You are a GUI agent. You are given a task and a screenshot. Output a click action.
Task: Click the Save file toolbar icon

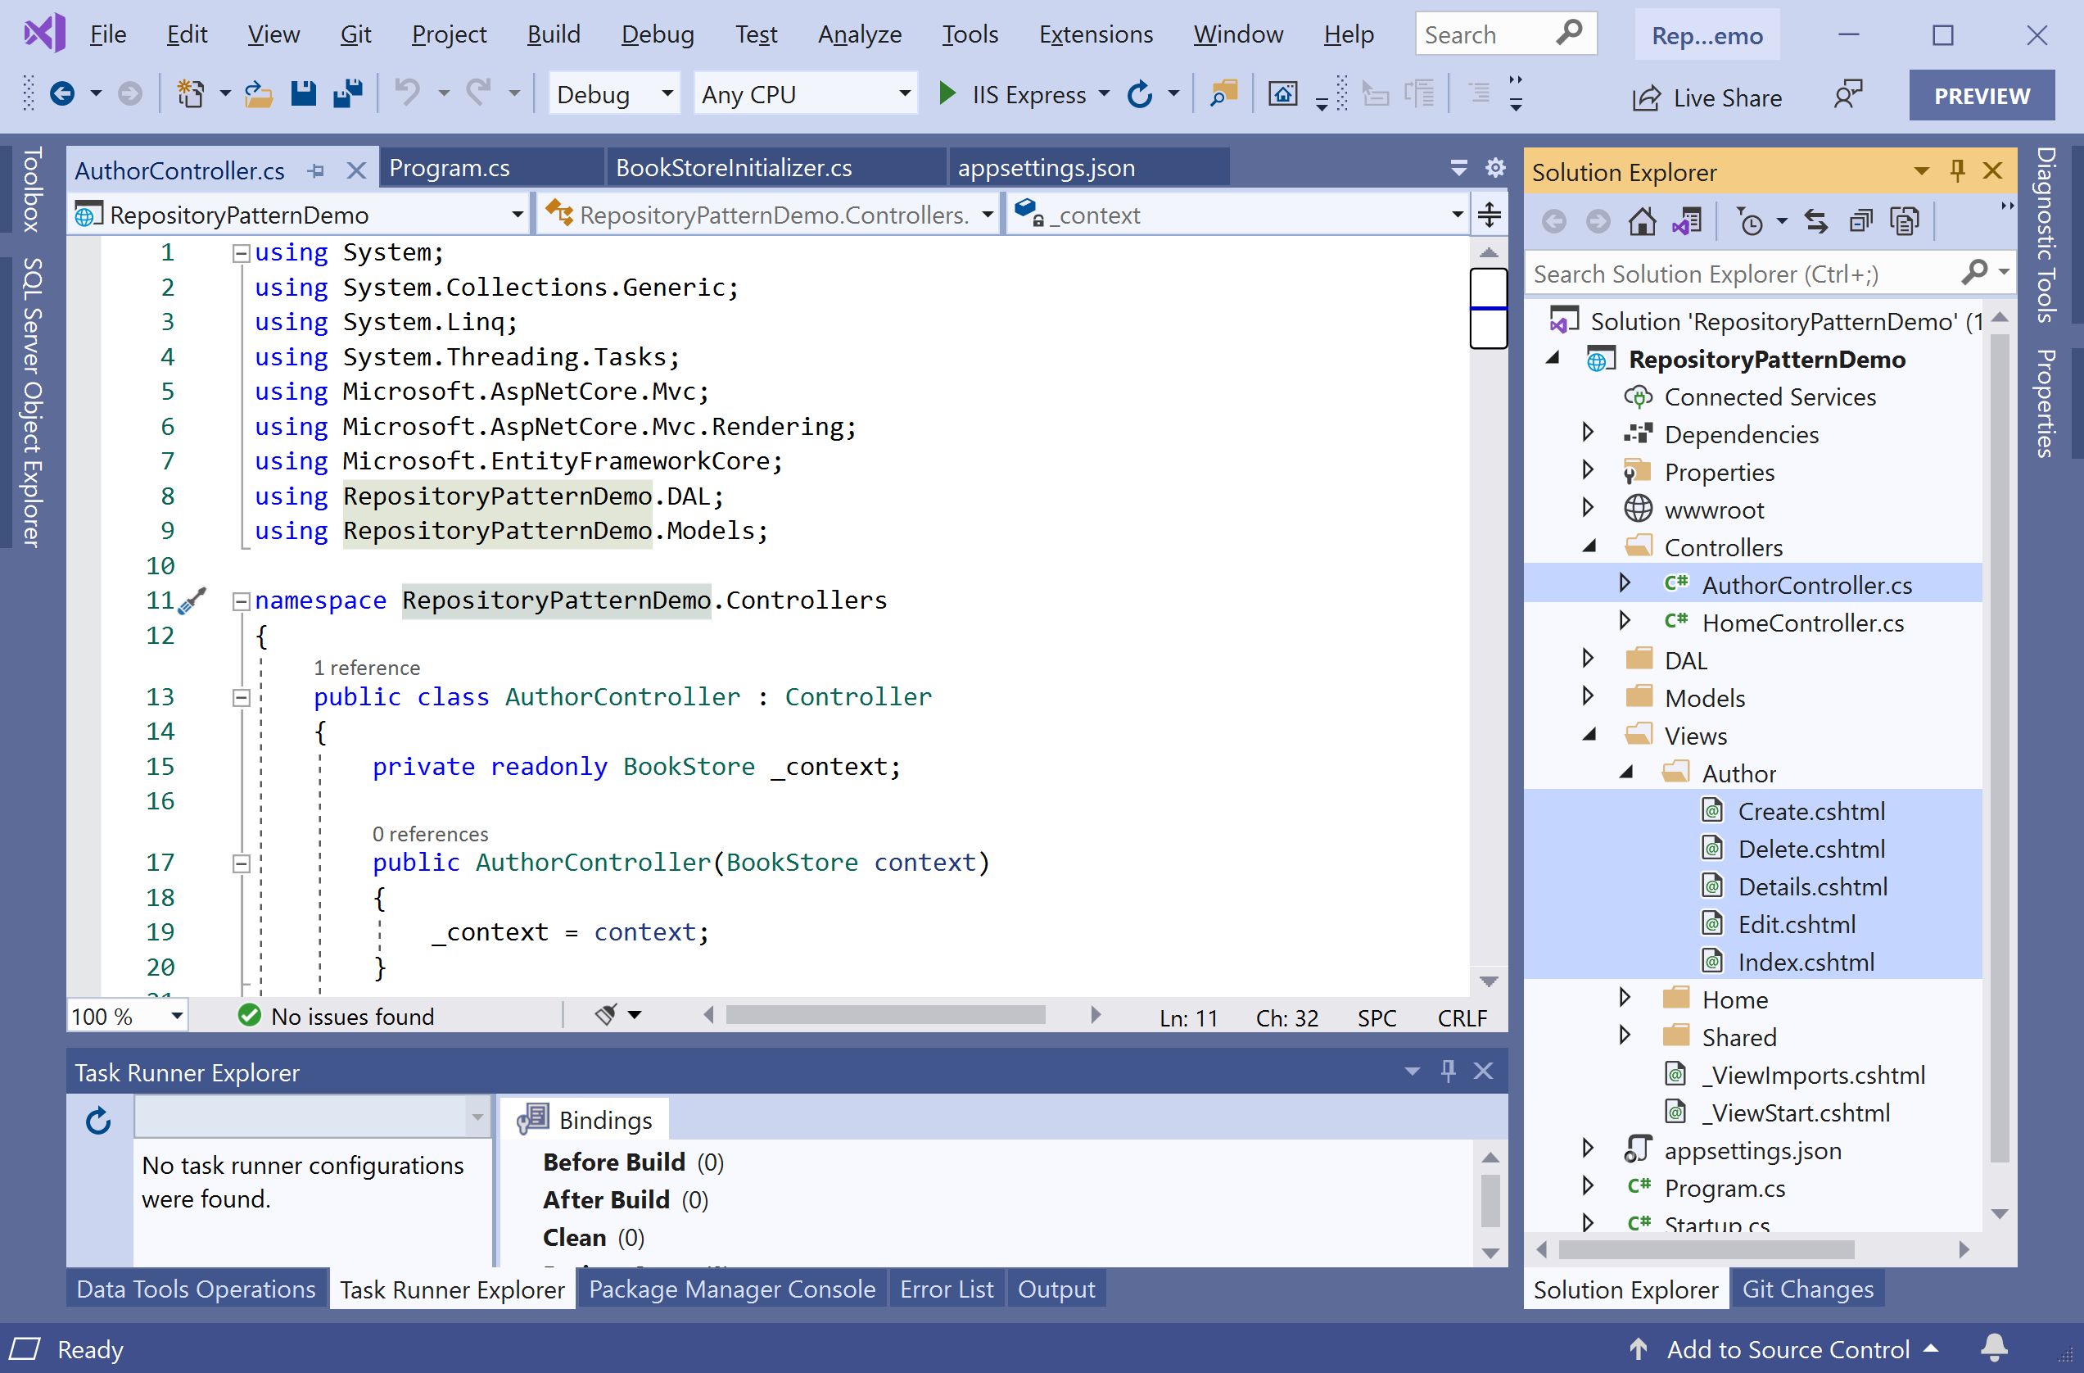tap(303, 93)
